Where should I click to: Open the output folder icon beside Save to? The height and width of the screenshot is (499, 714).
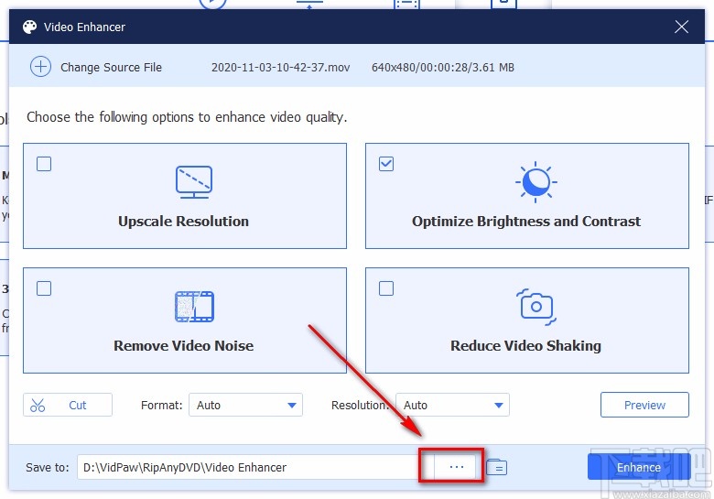(x=496, y=467)
